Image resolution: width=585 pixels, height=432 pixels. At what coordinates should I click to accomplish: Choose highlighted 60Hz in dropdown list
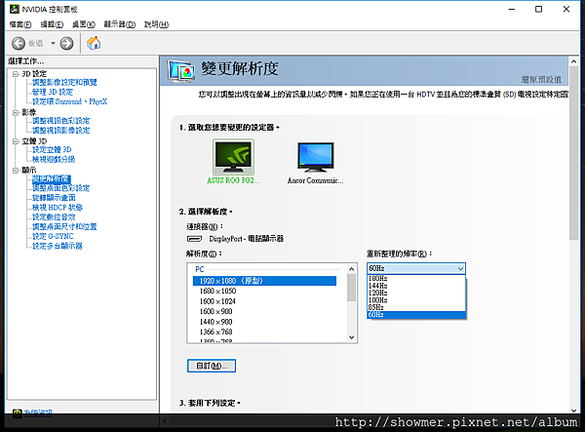point(416,315)
